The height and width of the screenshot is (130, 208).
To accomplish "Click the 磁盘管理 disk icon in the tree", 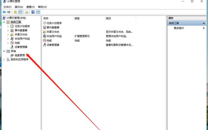I will pyautogui.click(x=12, y=55).
